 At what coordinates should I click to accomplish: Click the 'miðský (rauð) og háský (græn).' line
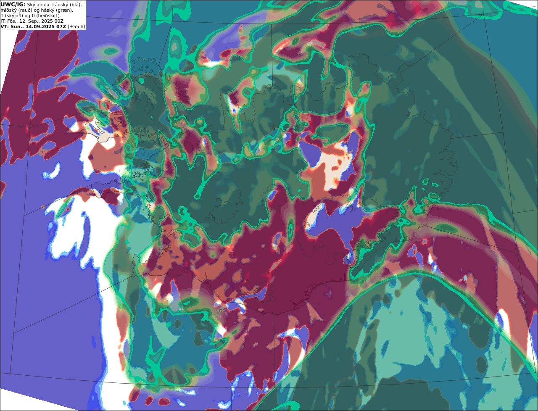37,10
